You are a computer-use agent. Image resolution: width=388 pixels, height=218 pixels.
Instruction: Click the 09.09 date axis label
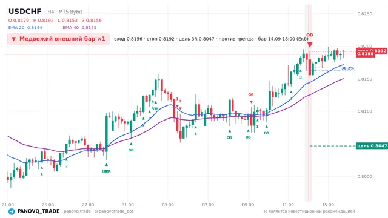pyautogui.click(x=248, y=205)
